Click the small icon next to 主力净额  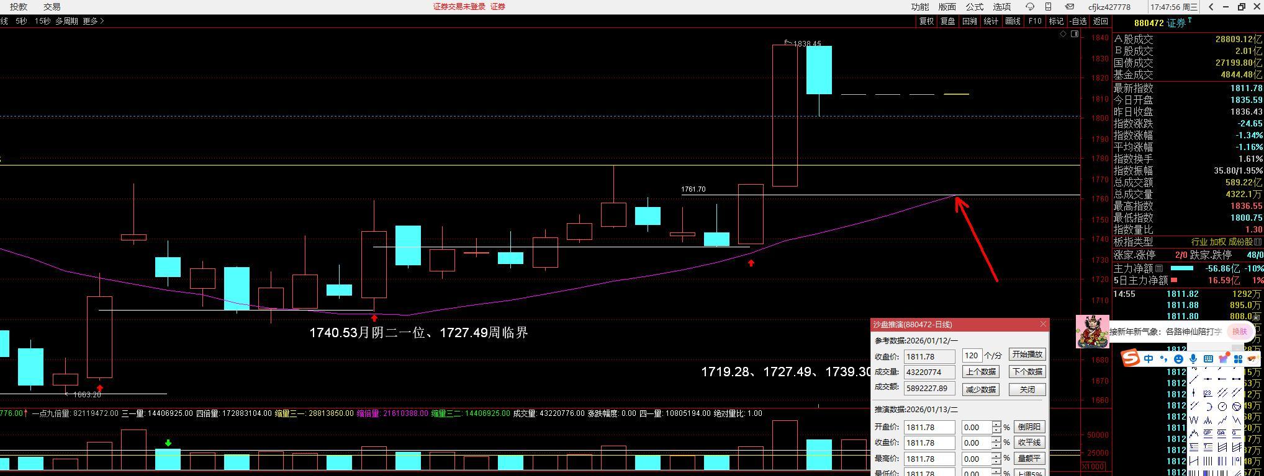click(1160, 268)
